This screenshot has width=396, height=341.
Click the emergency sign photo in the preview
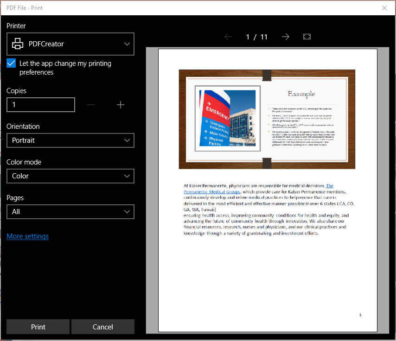pos(228,118)
